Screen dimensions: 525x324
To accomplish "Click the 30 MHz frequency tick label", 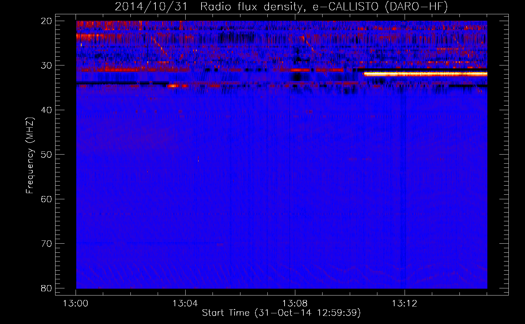I will coord(47,65).
